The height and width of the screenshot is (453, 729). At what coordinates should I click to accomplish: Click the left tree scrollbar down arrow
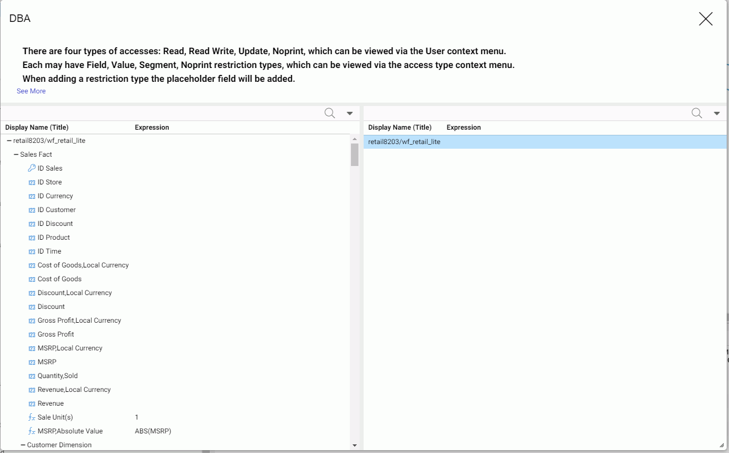click(x=354, y=446)
